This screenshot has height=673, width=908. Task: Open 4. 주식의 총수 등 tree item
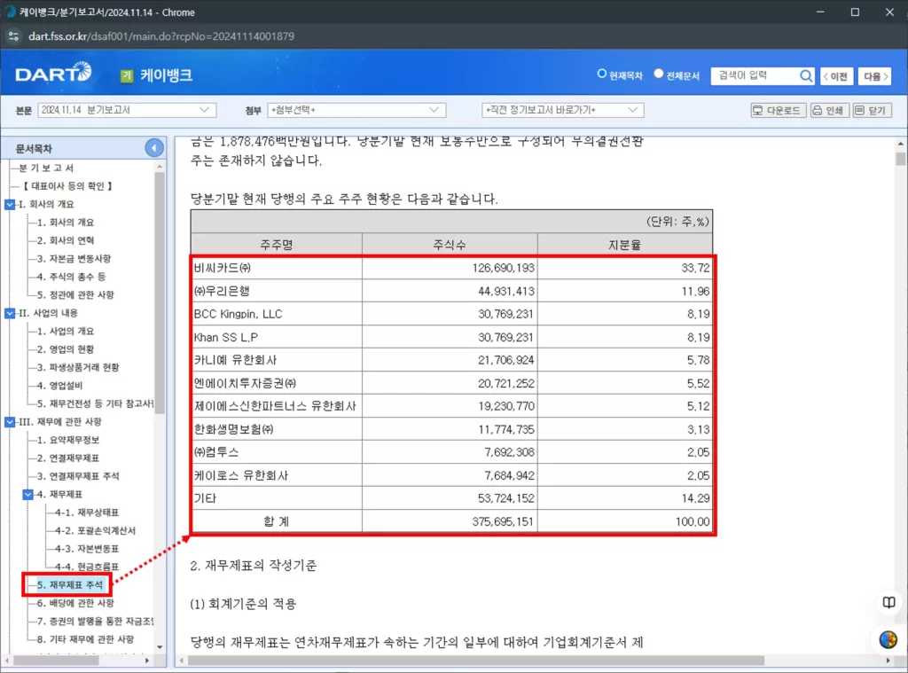tap(71, 277)
